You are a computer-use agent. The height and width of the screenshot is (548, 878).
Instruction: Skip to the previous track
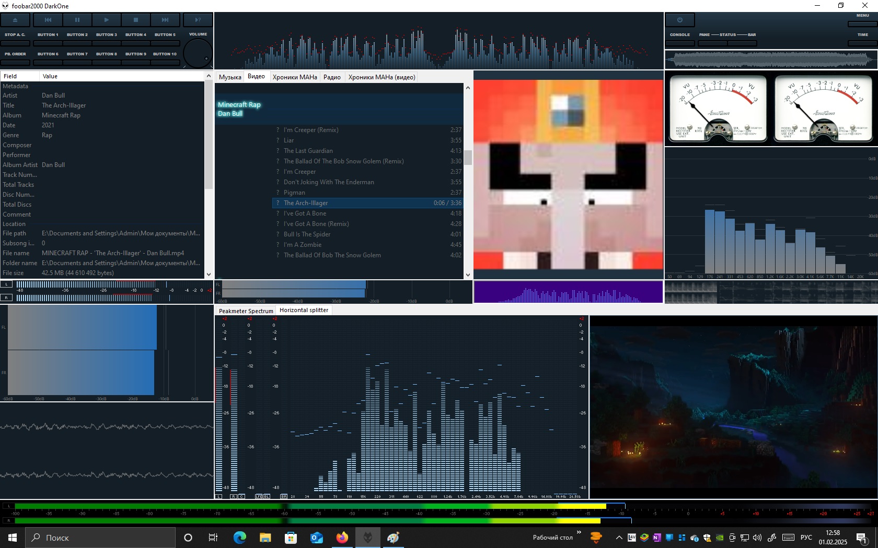pyautogui.click(x=48, y=20)
